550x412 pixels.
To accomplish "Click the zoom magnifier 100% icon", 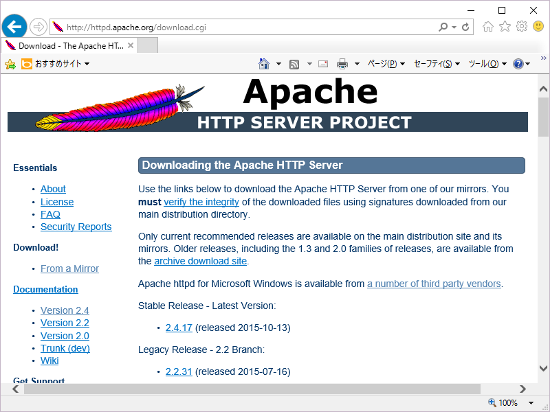I will pyautogui.click(x=492, y=402).
